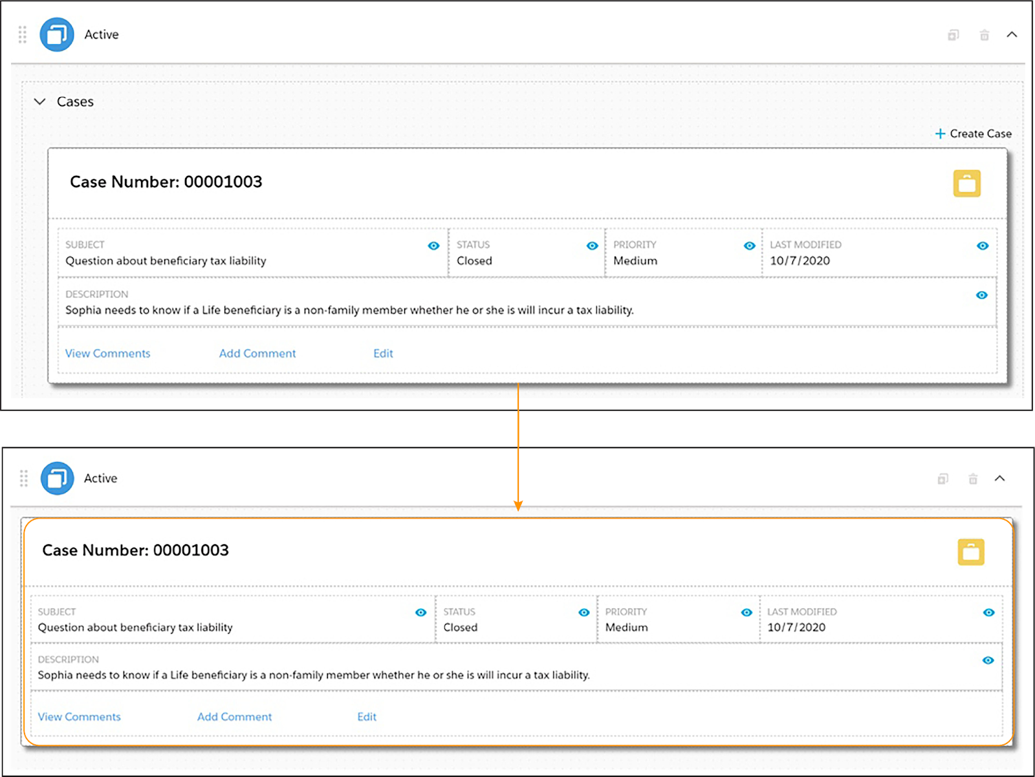Toggle visibility of the Subject field
The image size is (1035, 777).
(434, 246)
